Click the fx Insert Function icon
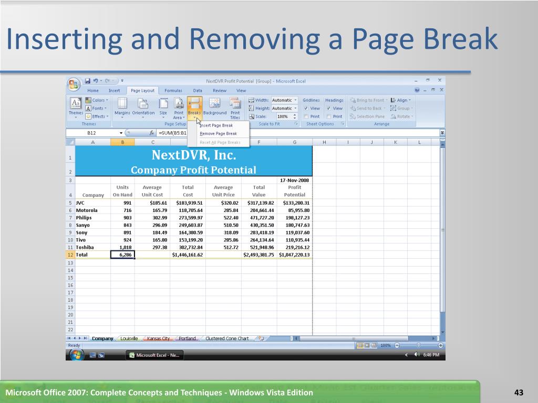538x403 pixels. coord(151,133)
